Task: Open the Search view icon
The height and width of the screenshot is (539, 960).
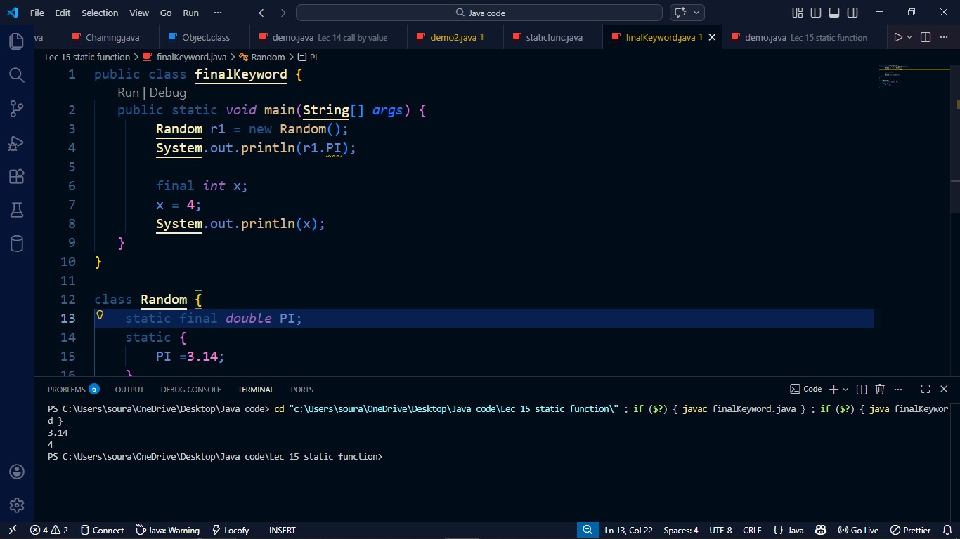Action: click(x=17, y=75)
